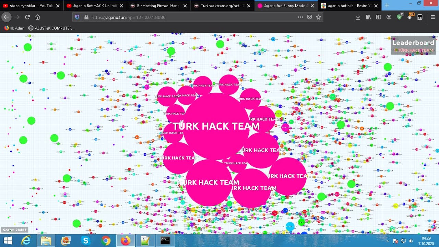Close the Agar.io Bot HACK tab
This screenshot has height=247, width=439.
point(121,6)
